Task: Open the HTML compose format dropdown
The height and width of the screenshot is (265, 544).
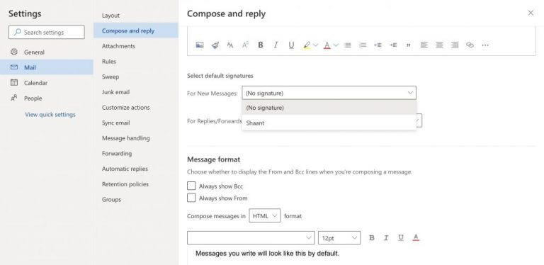Action: click(265, 215)
